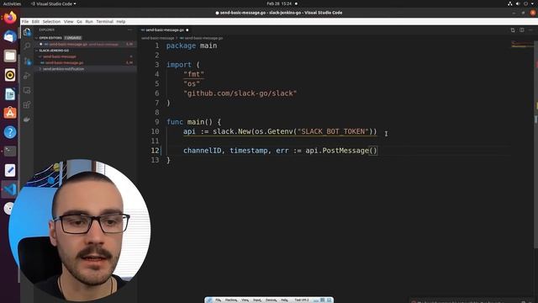Select the send-basic-message.go editor tab

(x=165, y=30)
